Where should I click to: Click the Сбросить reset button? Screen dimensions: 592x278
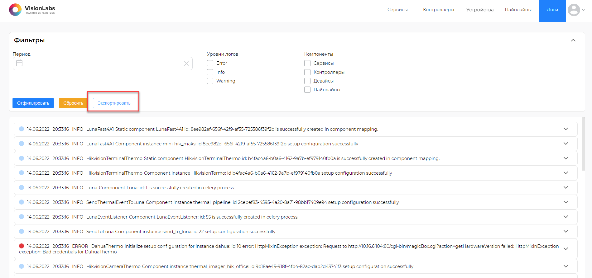(73, 103)
